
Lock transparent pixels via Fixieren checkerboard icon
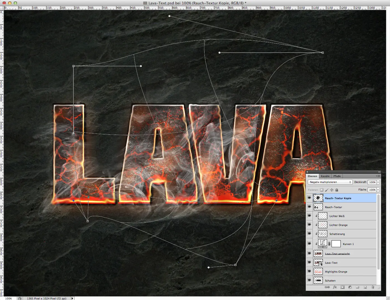click(322, 190)
